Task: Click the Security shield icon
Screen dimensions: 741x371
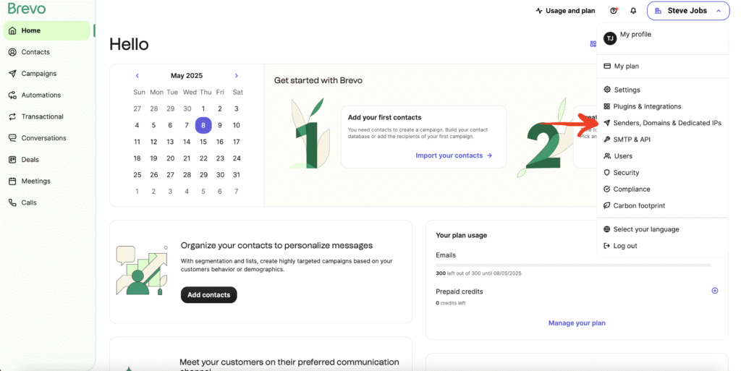Action: (607, 172)
